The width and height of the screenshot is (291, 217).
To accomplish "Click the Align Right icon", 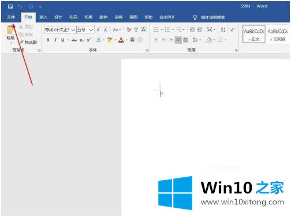I will coord(171,40).
